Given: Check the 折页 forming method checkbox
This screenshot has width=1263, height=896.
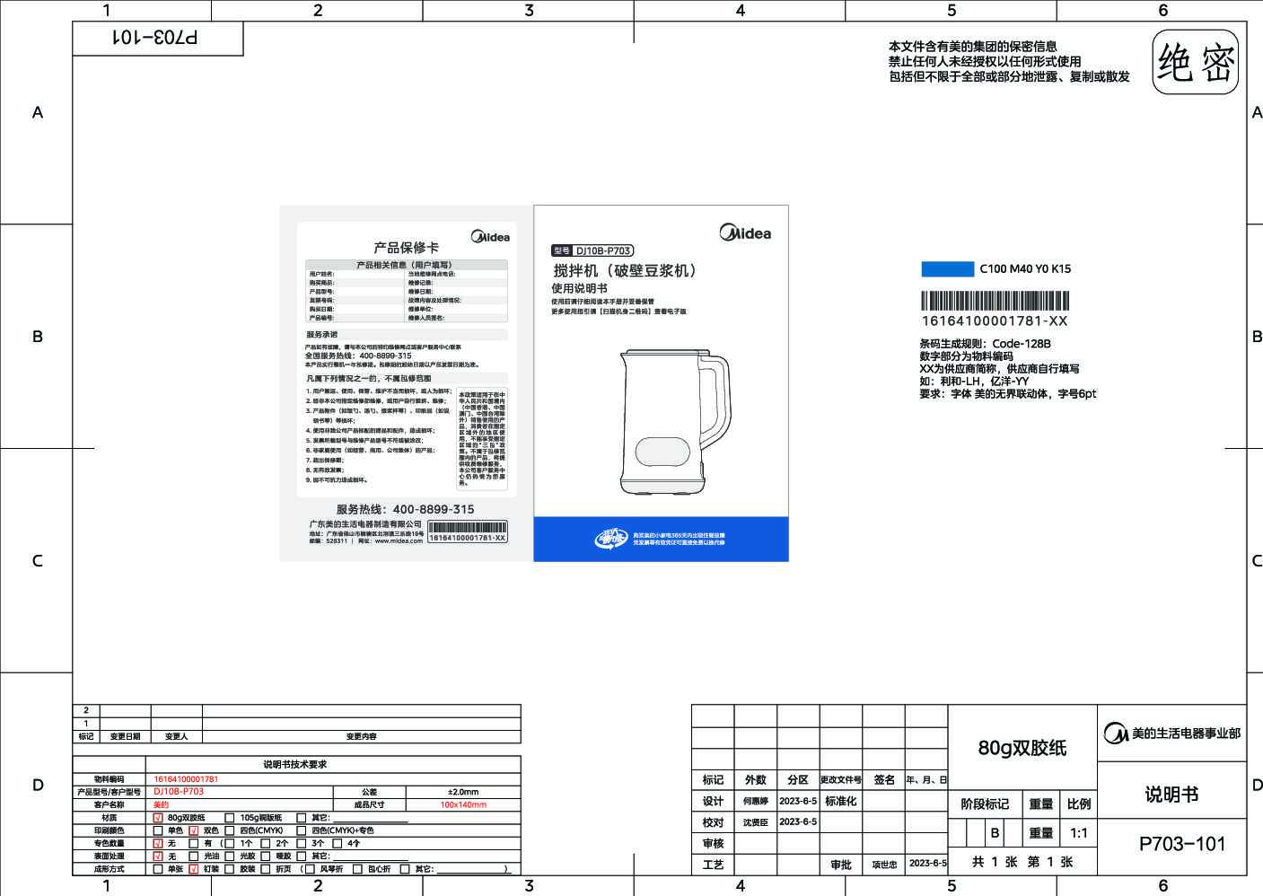Looking at the screenshot, I should click(x=266, y=868).
